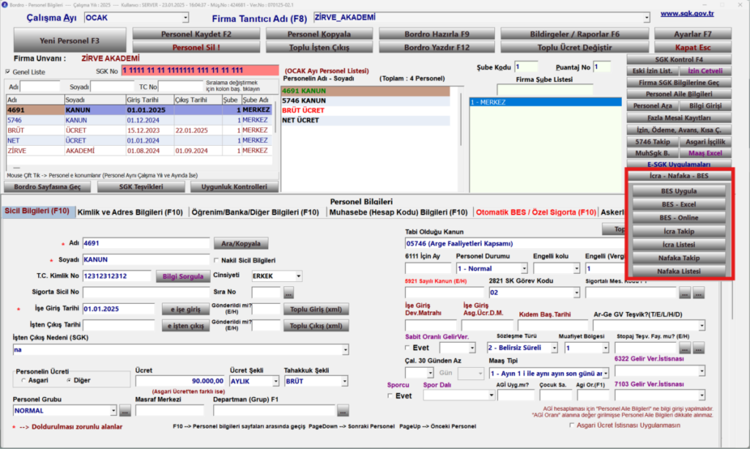750x449 pixels.
Task: Open SGK Teşvikleri
Action: coord(141,187)
